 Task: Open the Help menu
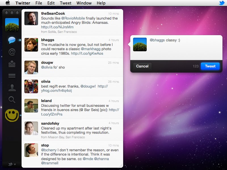point(101,3)
